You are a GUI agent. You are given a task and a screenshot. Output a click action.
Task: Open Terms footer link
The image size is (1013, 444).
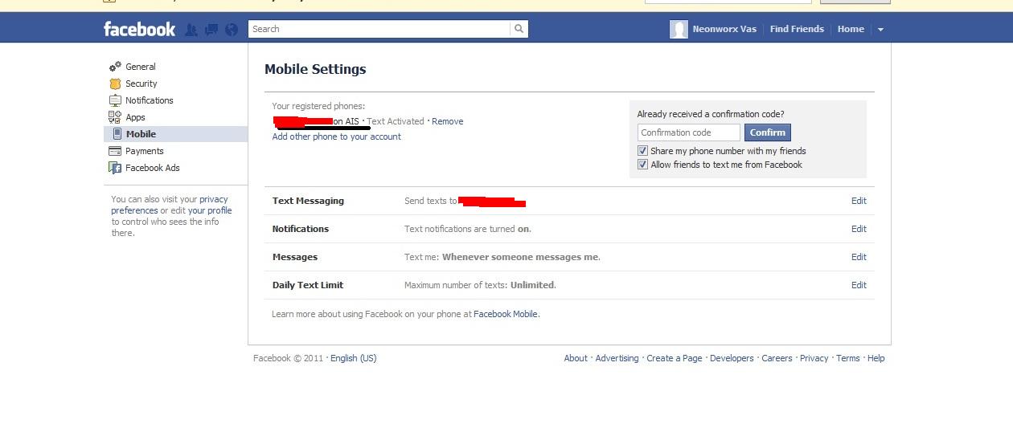(x=848, y=358)
